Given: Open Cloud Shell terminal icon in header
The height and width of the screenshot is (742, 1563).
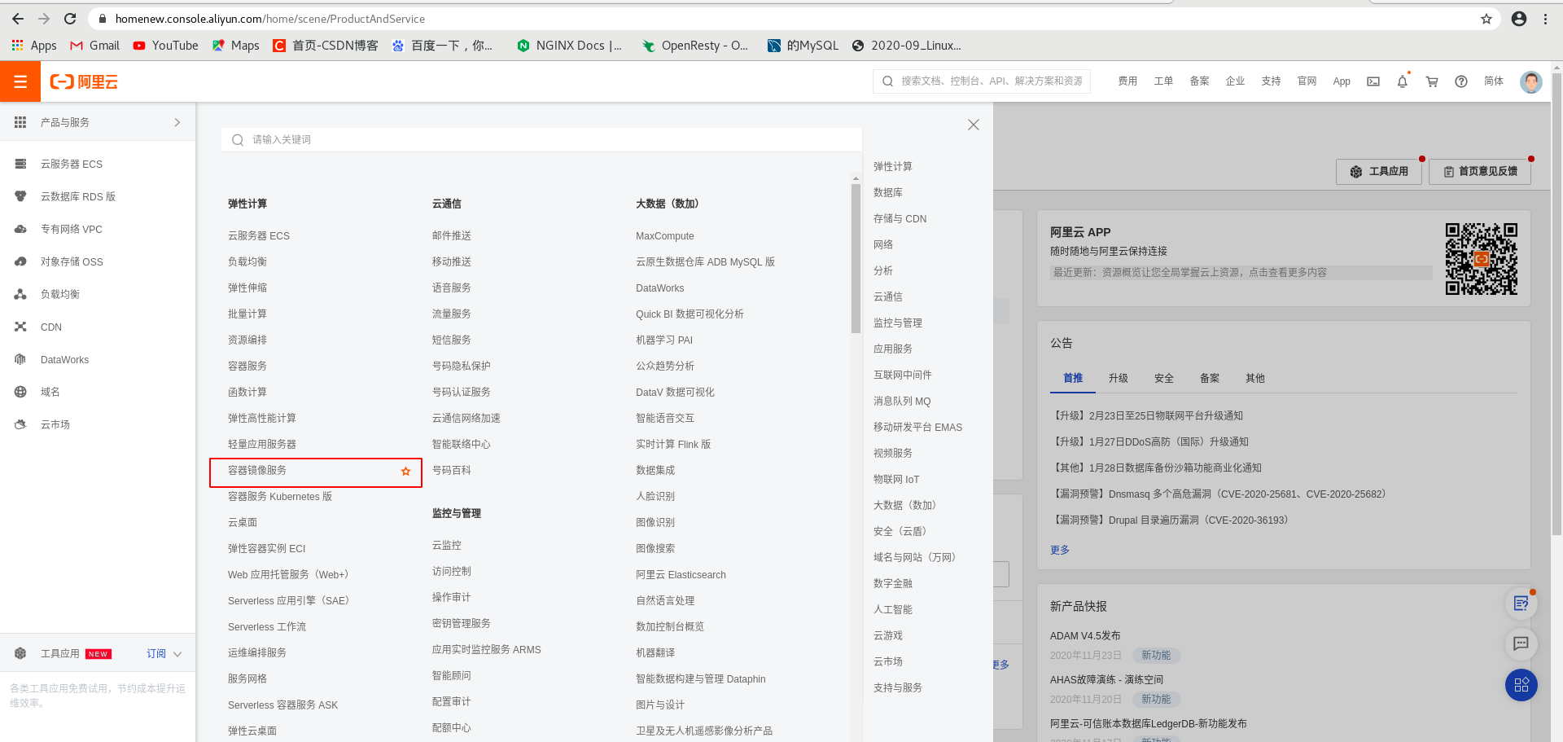Looking at the screenshot, I should [x=1373, y=81].
